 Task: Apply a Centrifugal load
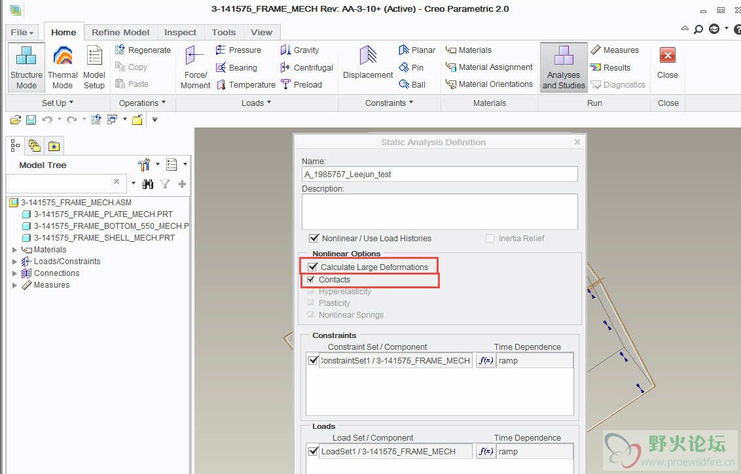[x=307, y=67]
